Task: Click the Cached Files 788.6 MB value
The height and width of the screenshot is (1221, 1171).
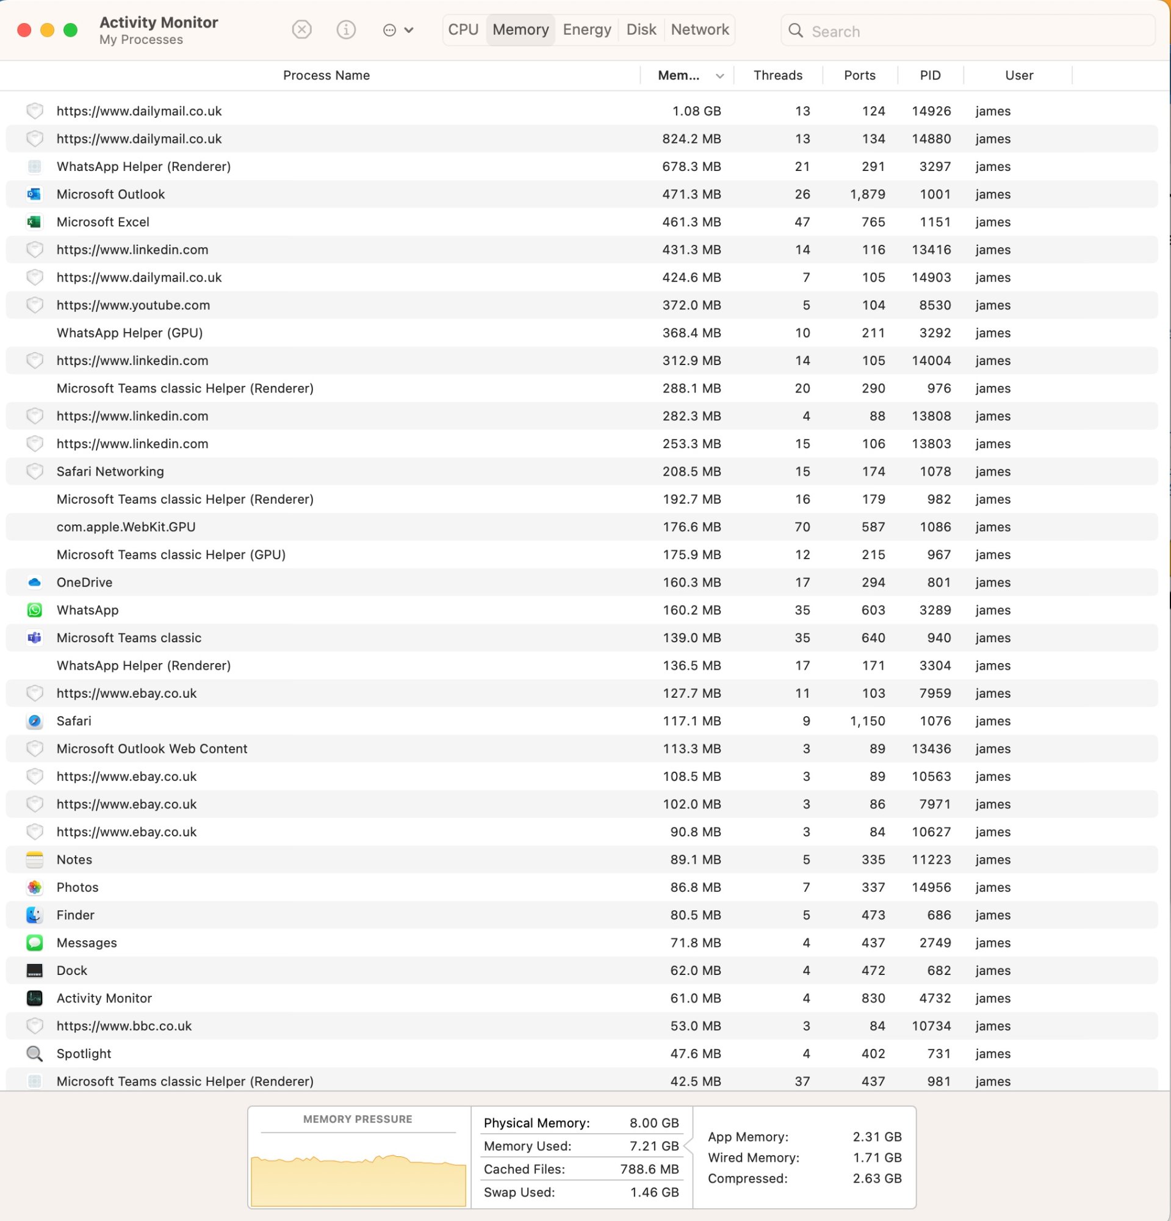Action: (x=649, y=1169)
